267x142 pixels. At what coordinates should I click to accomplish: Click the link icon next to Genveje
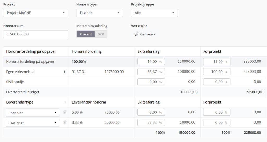click(x=136, y=34)
